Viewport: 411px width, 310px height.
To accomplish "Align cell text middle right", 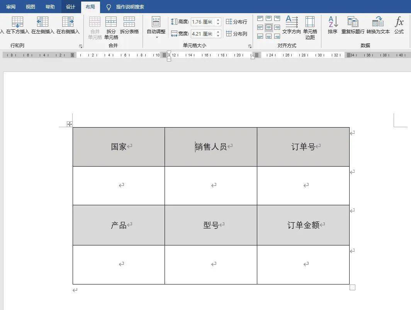I will [277, 27].
